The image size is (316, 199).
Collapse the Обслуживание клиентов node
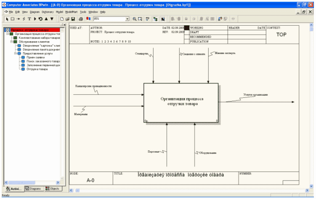12,42
